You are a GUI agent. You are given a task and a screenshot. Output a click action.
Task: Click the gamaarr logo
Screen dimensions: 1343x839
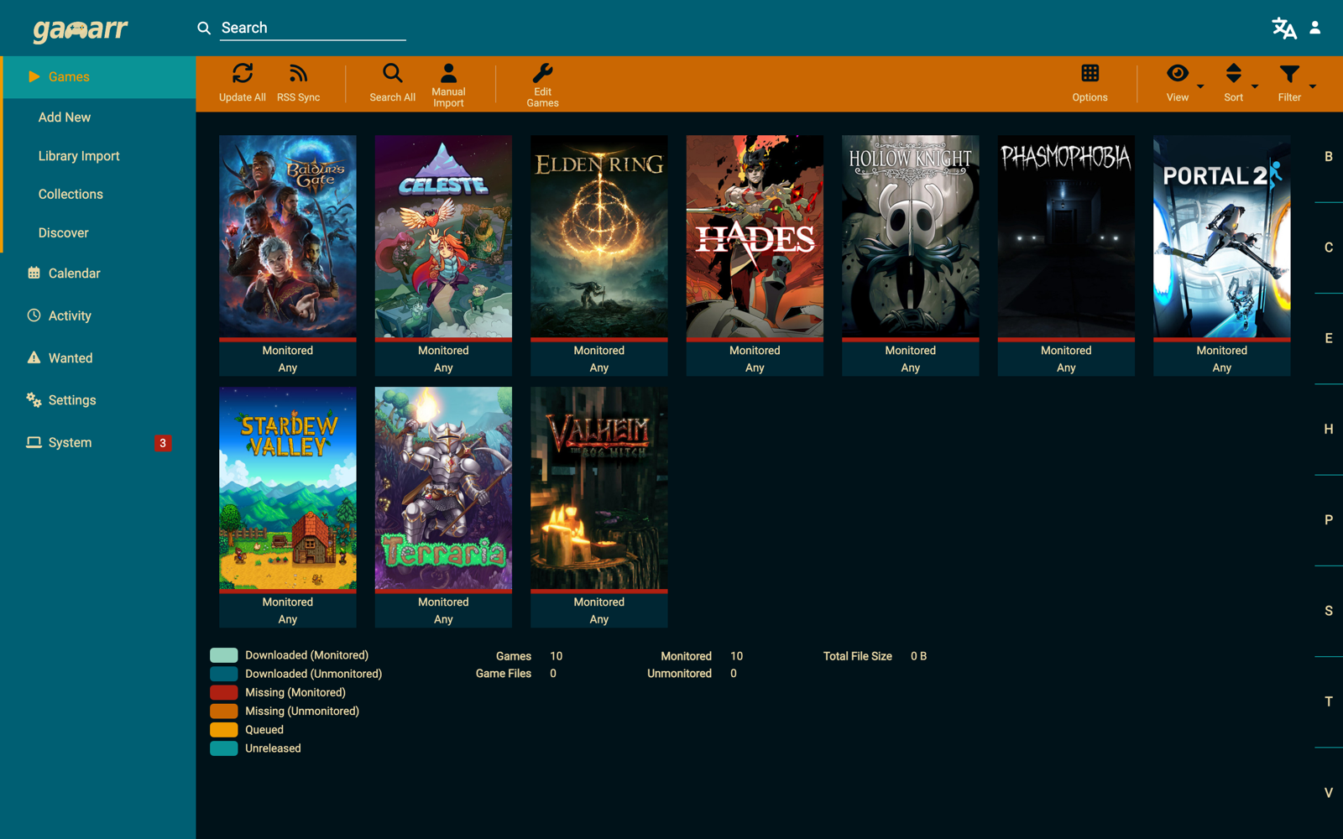[81, 29]
